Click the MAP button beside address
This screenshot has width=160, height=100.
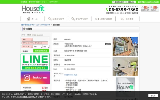108,44
